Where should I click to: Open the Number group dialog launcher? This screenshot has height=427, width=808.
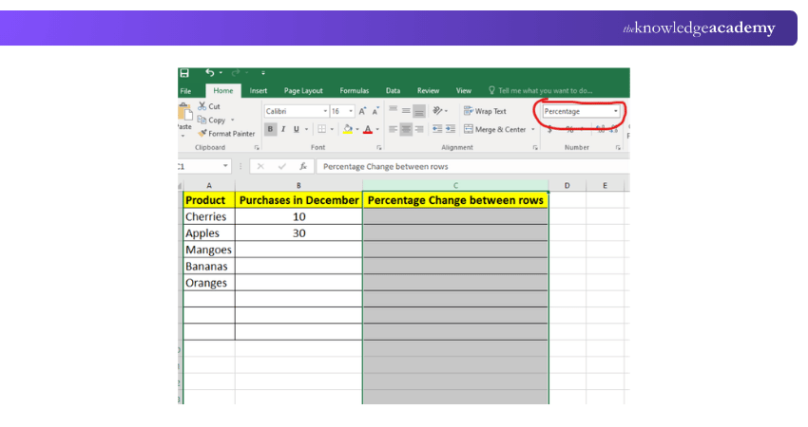tap(618, 148)
